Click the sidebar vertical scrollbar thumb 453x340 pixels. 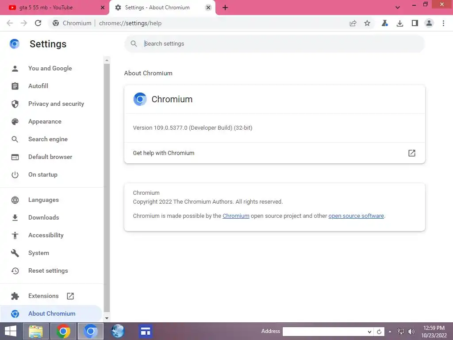(107, 188)
